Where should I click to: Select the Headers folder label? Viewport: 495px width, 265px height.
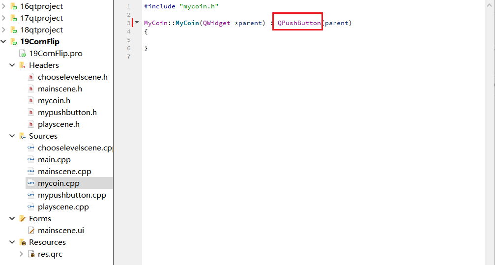44,65
